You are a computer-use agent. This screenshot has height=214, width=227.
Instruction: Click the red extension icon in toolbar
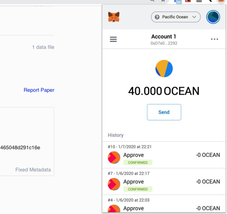188,1
